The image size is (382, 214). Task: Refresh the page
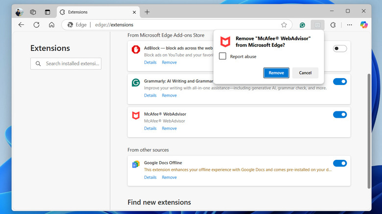tap(36, 24)
